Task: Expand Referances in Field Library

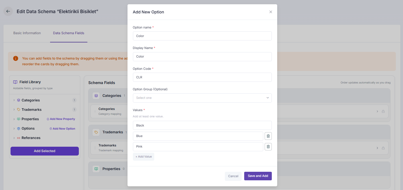Action: [14, 138]
